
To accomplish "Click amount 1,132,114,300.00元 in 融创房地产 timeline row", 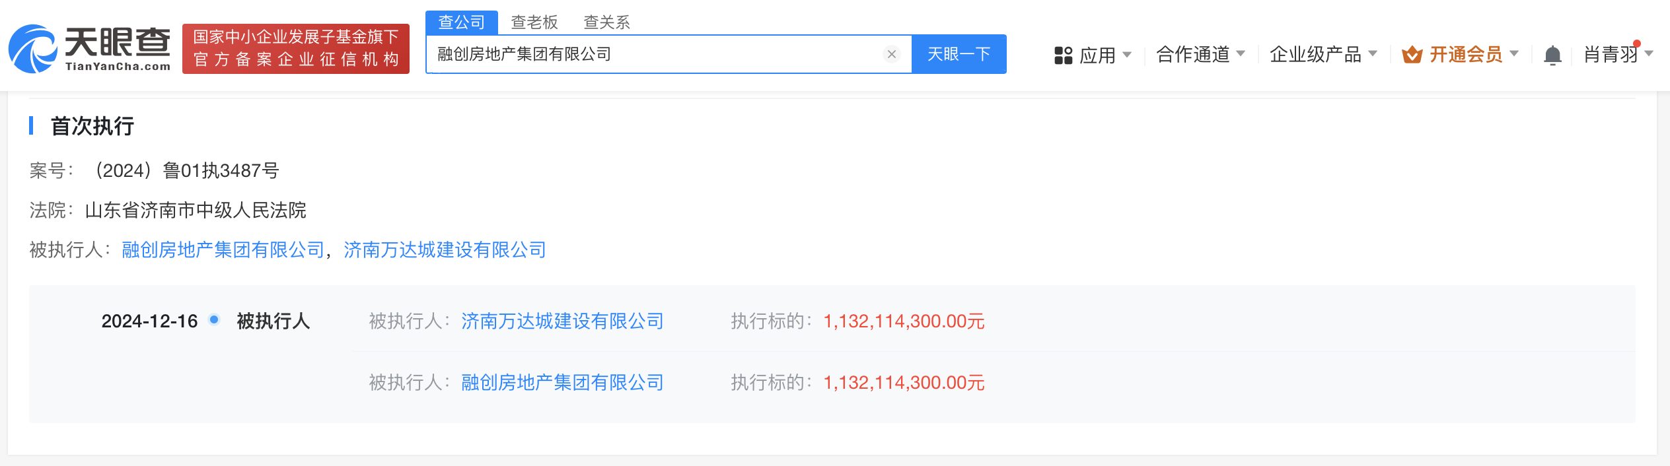I will (x=904, y=382).
